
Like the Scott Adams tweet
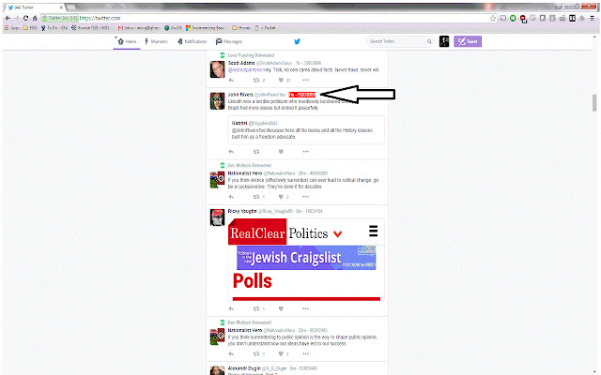[281, 80]
